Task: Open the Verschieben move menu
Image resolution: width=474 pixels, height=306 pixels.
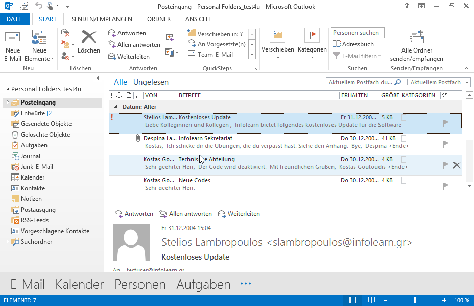Action: pos(277,44)
